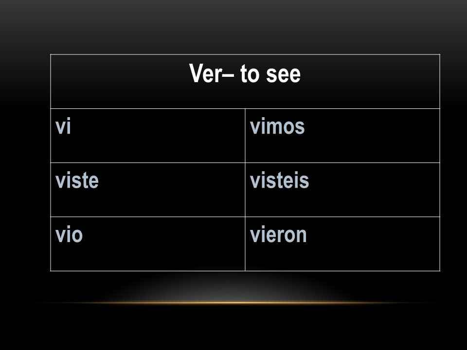Click the vertical divider between vi and vimos
The height and width of the screenshot is (350, 467).
(245, 136)
